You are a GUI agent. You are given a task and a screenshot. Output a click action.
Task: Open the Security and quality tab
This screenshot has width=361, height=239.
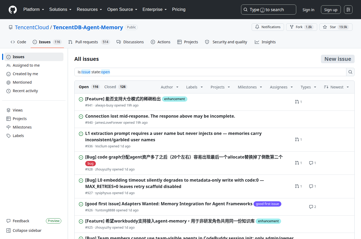tap(226, 42)
